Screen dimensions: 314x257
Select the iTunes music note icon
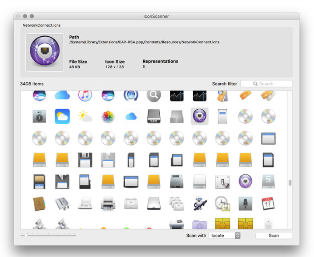(x=85, y=96)
